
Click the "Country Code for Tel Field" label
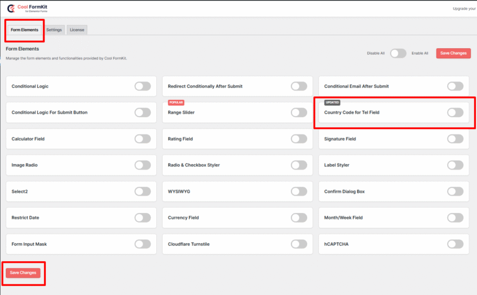click(352, 112)
